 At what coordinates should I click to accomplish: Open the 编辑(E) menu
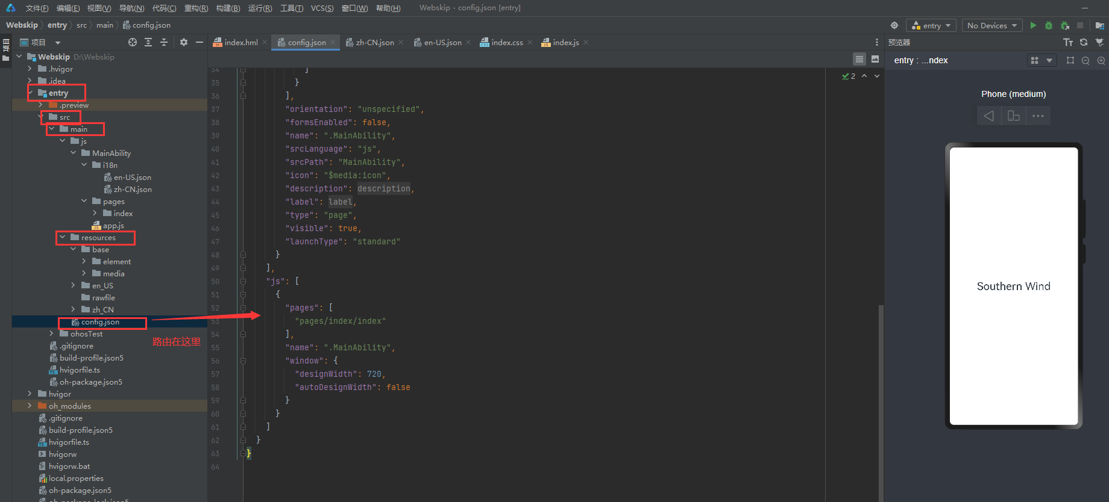68,8
